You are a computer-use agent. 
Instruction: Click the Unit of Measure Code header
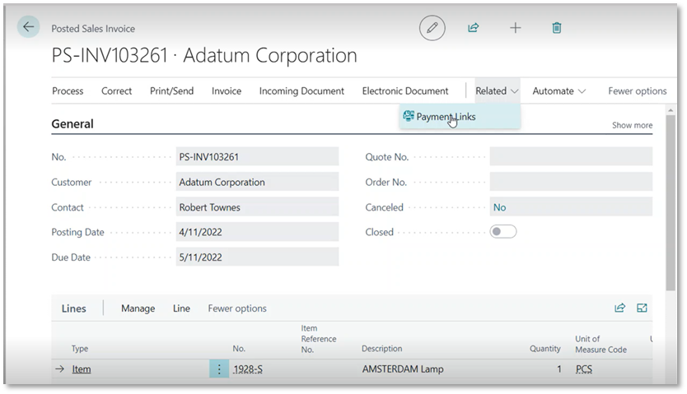[x=601, y=344]
